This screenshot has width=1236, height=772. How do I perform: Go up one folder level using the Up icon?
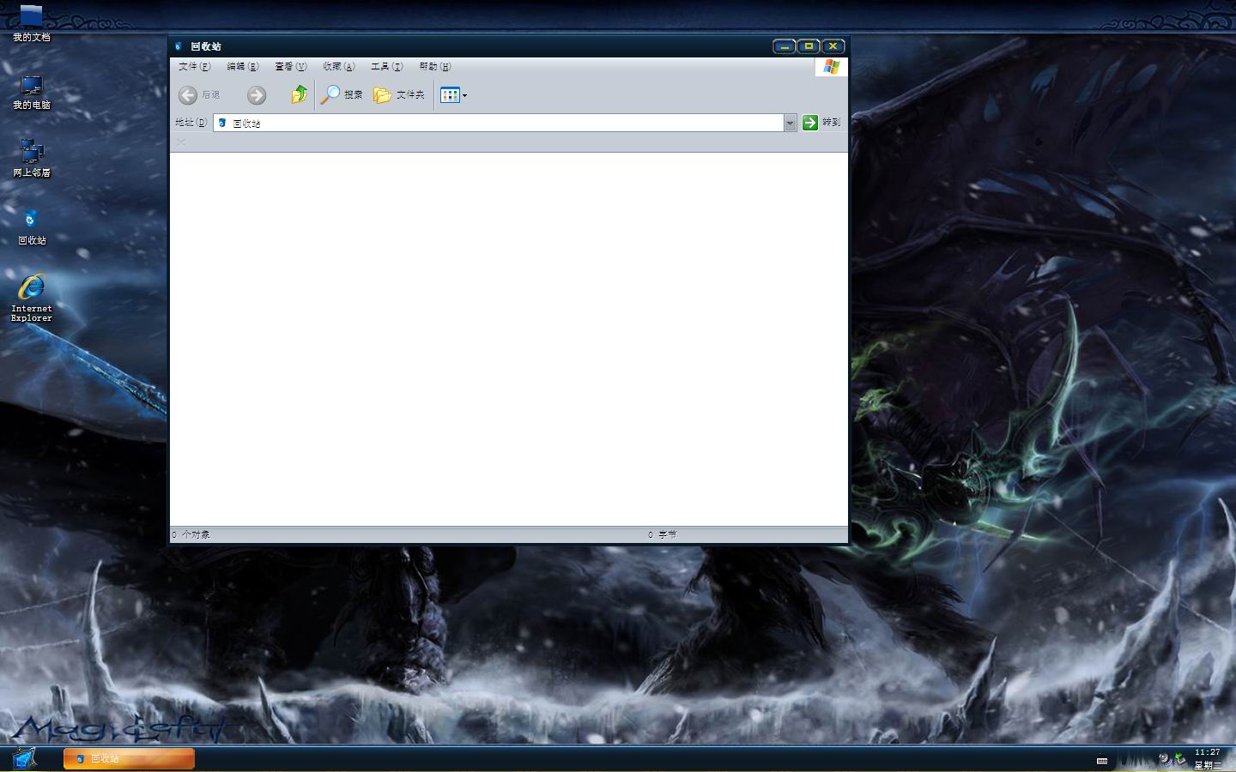coord(299,94)
